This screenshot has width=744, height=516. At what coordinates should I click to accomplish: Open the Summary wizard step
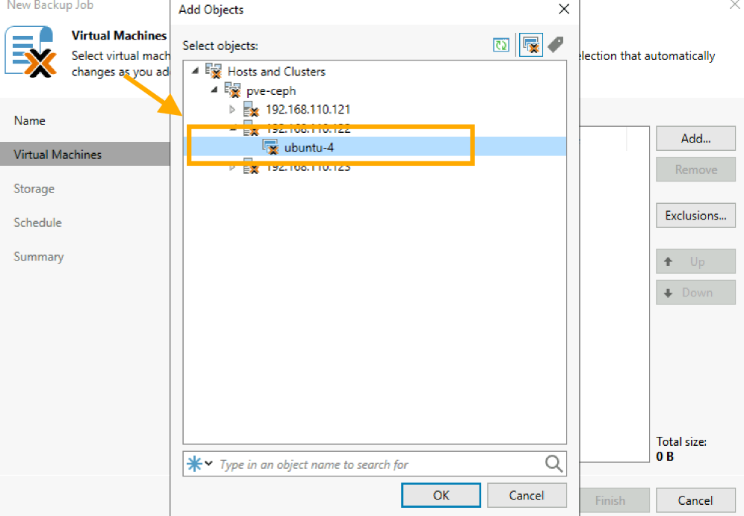(38, 256)
